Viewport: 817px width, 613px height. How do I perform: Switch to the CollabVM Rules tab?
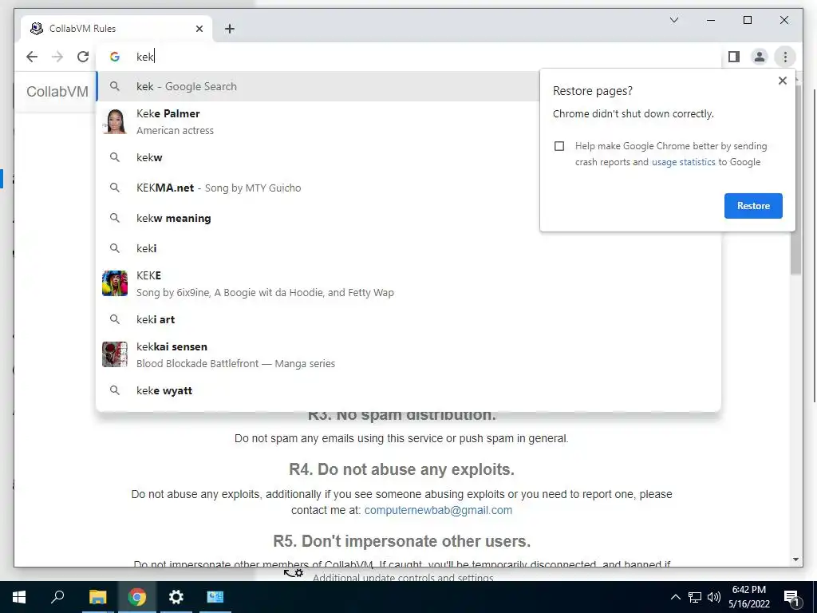click(116, 29)
